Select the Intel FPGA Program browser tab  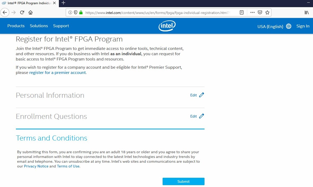29,3
